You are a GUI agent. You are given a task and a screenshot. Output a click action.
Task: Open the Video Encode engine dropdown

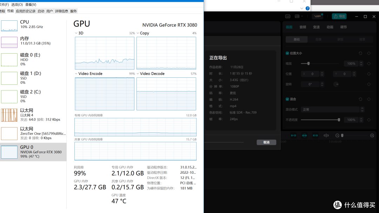[x=76, y=74]
